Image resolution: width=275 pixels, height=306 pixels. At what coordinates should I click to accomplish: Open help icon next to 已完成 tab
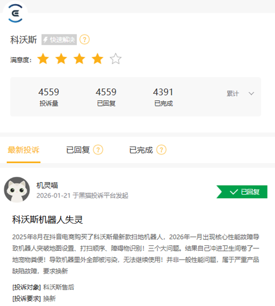[x=162, y=150]
